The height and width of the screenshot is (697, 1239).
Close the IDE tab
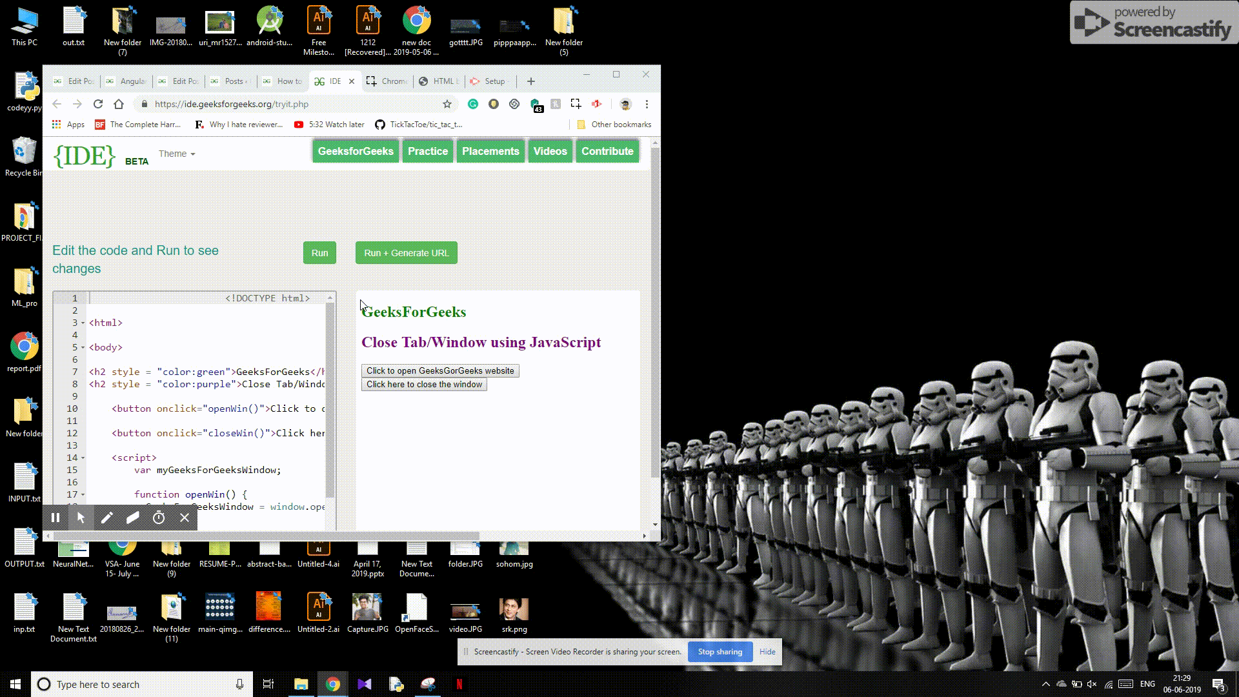[x=352, y=81]
